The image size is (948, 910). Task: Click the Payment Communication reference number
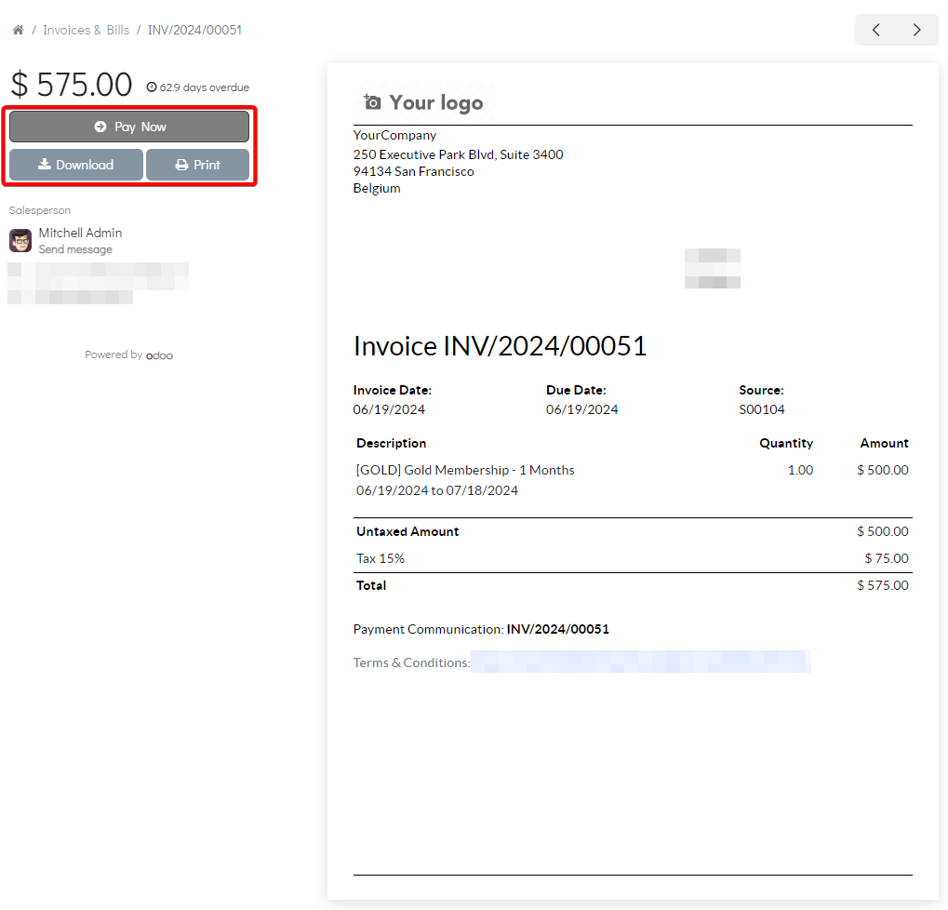pyautogui.click(x=557, y=629)
